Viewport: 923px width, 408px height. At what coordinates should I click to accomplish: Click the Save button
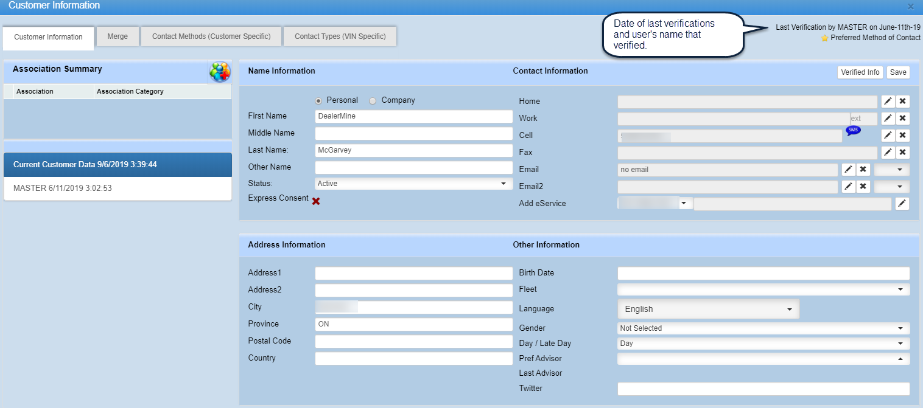pyautogui.click(x=898, y=72)
